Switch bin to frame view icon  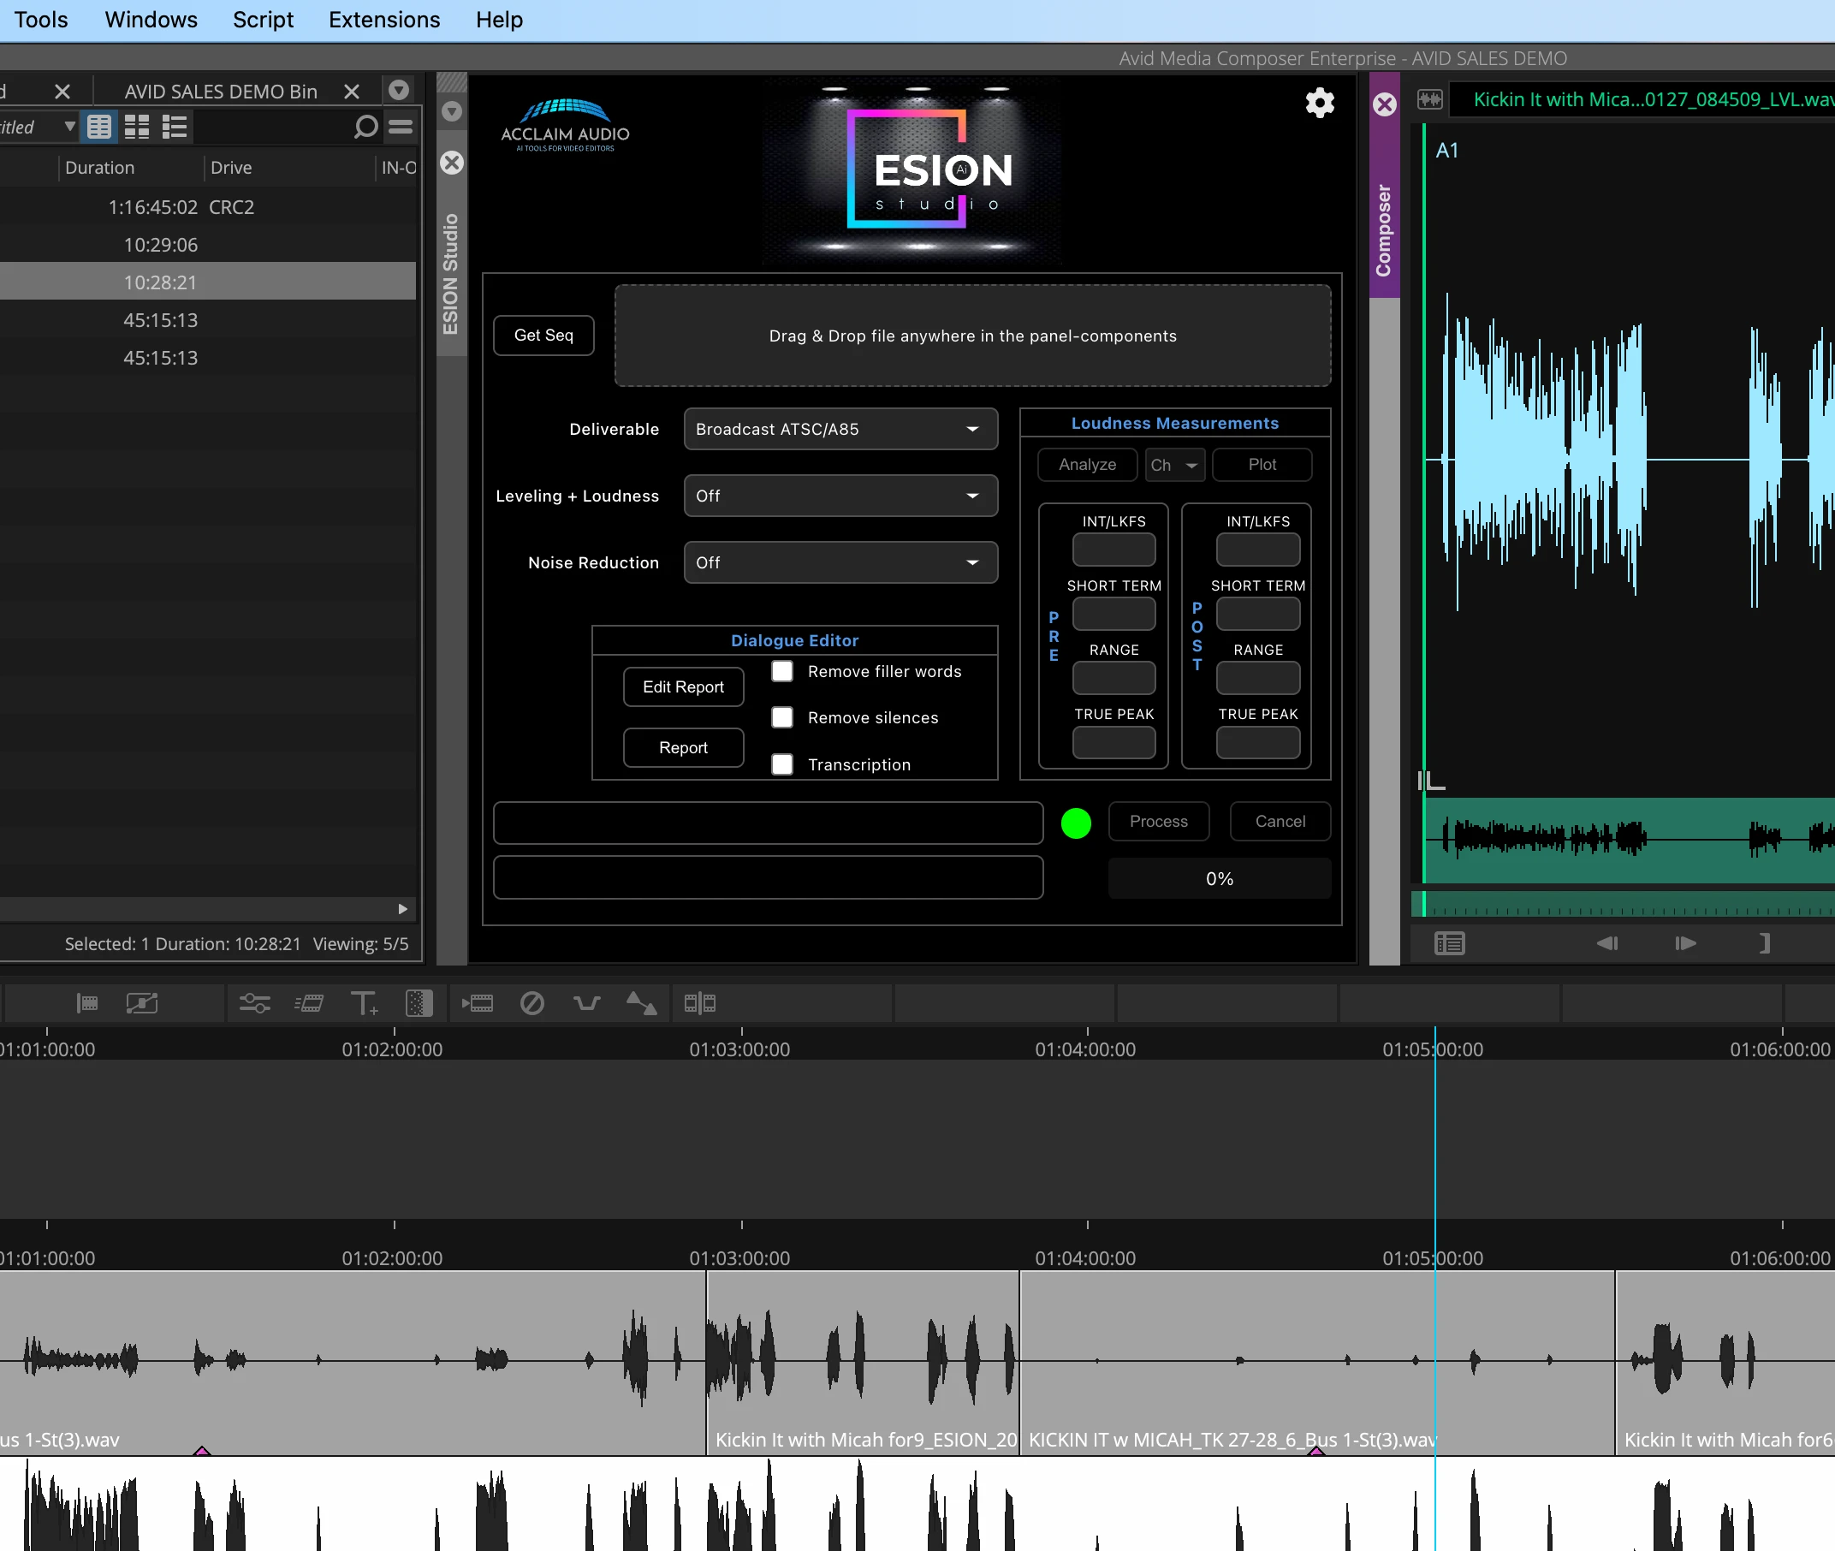click(137, 128)
